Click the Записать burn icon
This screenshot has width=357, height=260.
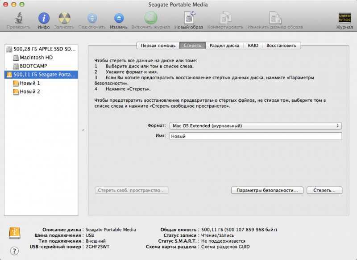pos(64,18)
